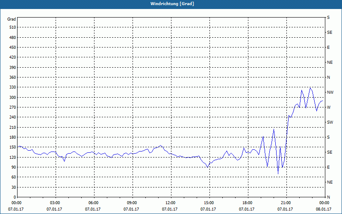Click the 07.01.17 date beneath 18:00
Image resolution: width=342 pixels, height=214 pixels.
coord(247,209)
